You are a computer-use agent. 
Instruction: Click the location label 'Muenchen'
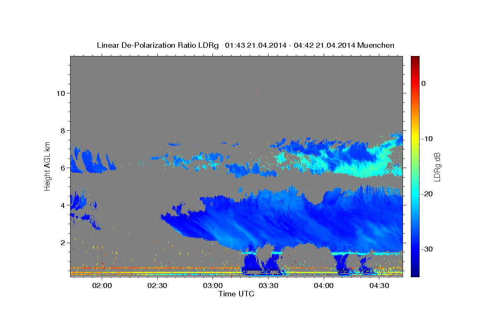(x=376, y=45)
